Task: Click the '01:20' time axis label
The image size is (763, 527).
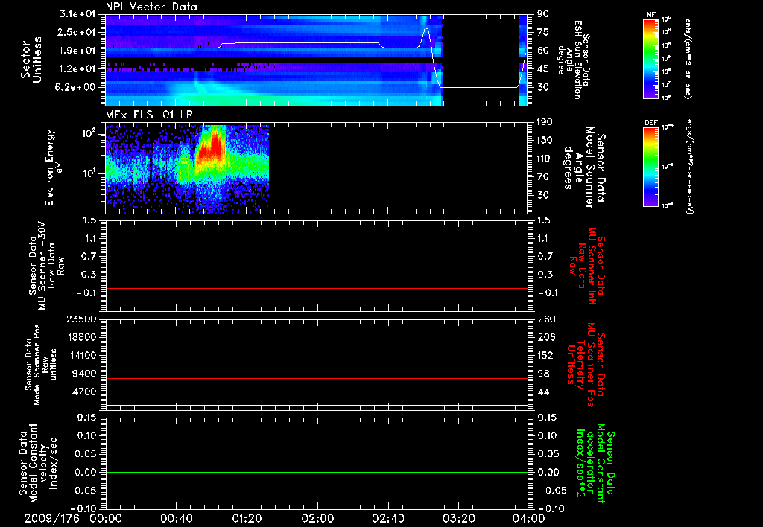Action: pos(247,518)
